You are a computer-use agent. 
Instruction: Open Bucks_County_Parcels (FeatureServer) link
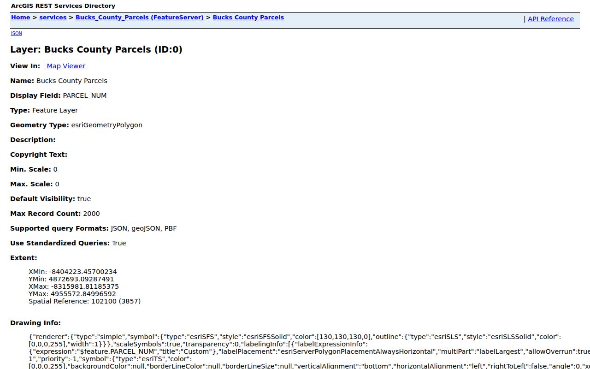click(x=139, y=18)
